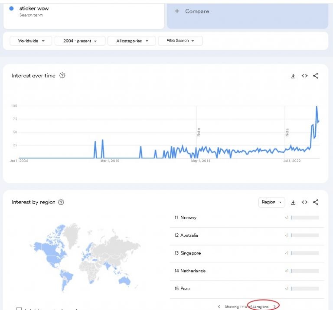
Task: Click the peak point of the trend line
Action: (317, 107)
